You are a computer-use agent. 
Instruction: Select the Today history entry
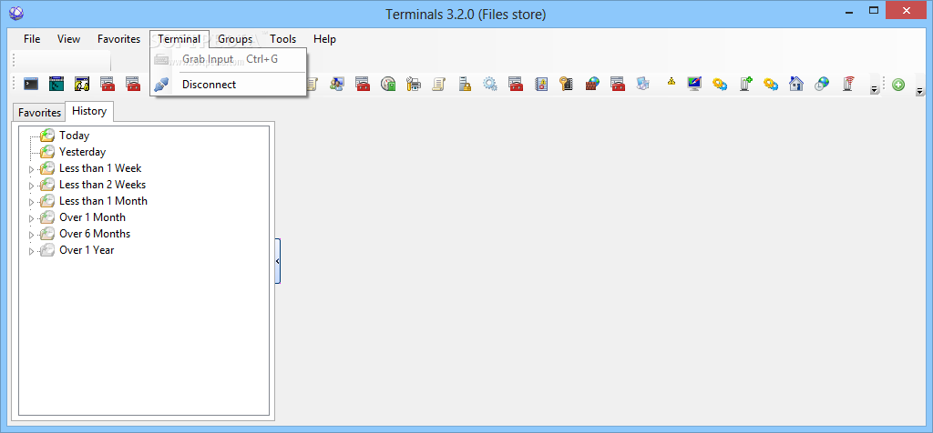pos(75,136)
